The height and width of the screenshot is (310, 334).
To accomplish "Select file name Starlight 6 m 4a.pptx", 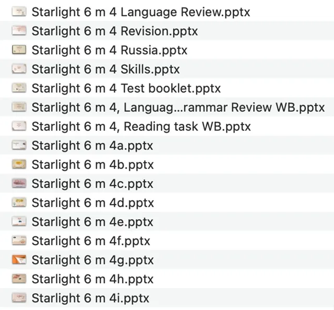I will coord(92,146).
